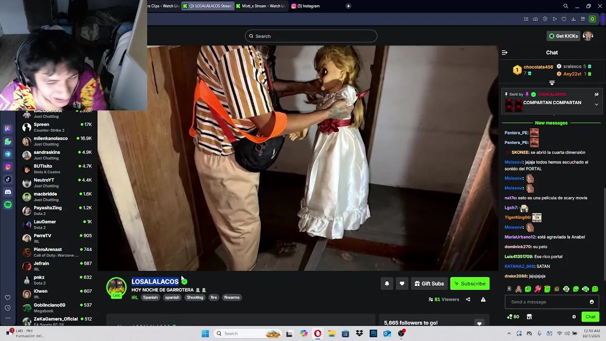Screen dimensions: 606x341
Task: Report the stream with the warning icon
Action: [x=483, y=299]
